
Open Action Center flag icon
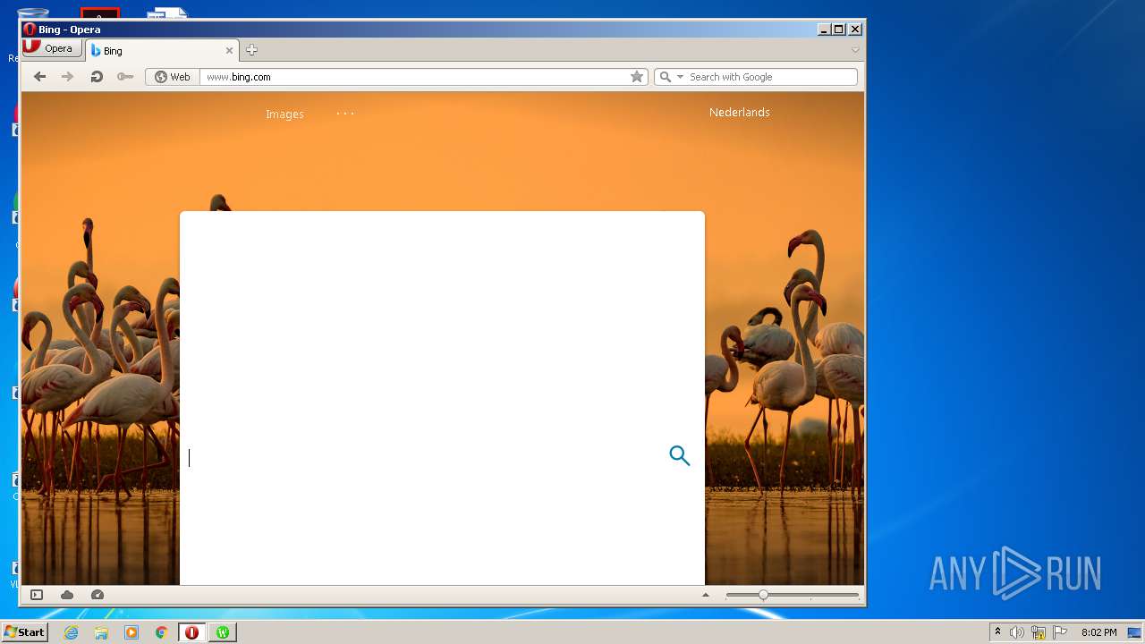pos(1060,632)
